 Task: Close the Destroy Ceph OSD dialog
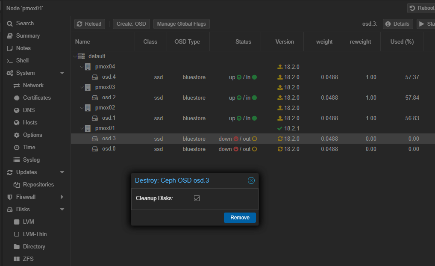tap(251, 180)
